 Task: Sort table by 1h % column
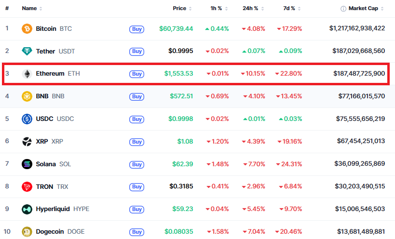[219, 8]
